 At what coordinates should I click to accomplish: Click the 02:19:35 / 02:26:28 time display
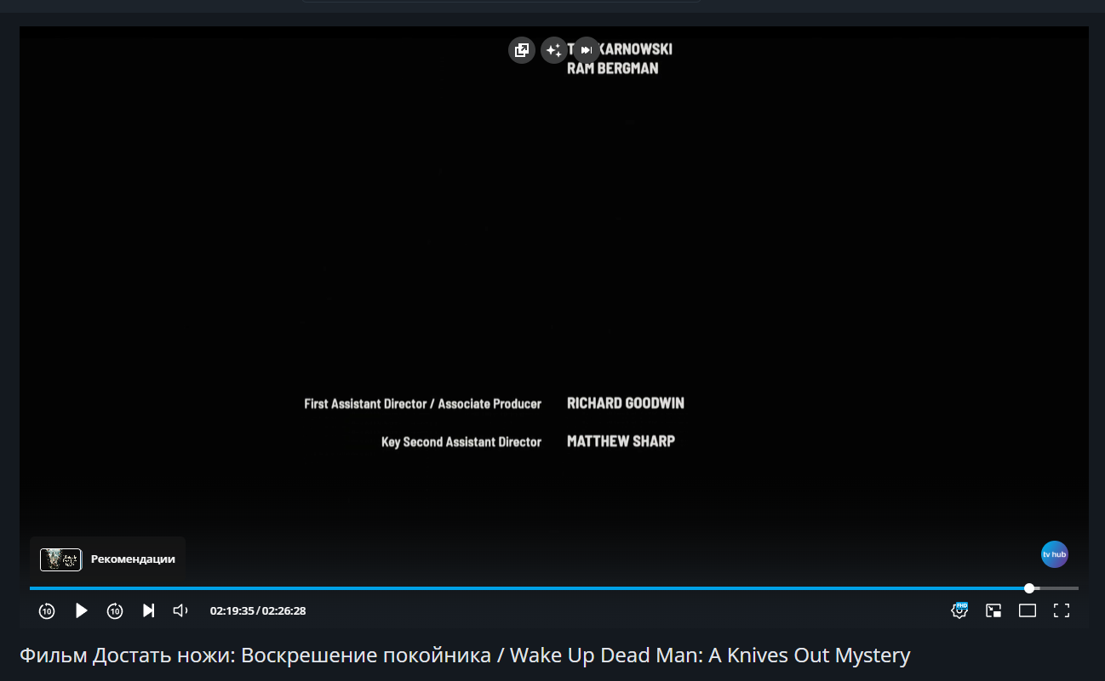coord(258,610)
